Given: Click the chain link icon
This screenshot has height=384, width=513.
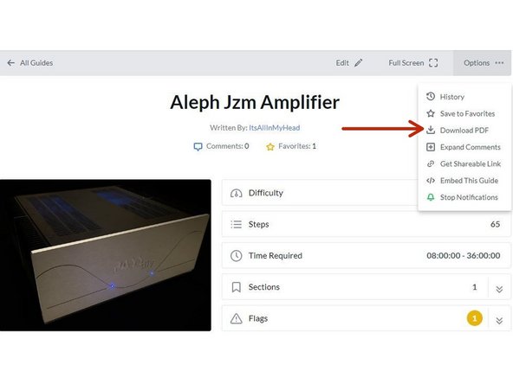Looking at the screenshot, I should click(x=431, y=163).
